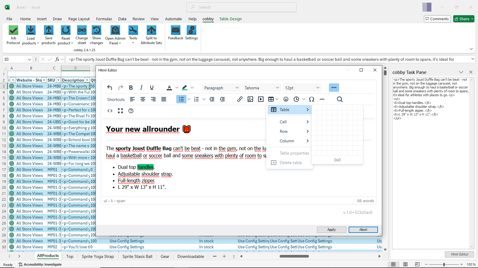Click the text highlight color swatch
The image size is (478, 268).
pyautogui.click(x=185, y=88)
